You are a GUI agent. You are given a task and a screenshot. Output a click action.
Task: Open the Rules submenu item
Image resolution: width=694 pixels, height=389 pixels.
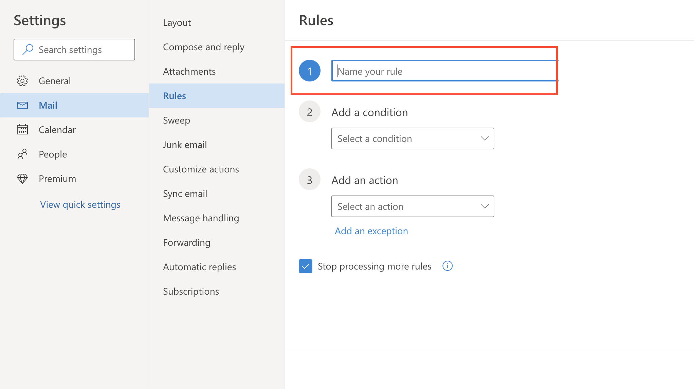click(174, 95)
